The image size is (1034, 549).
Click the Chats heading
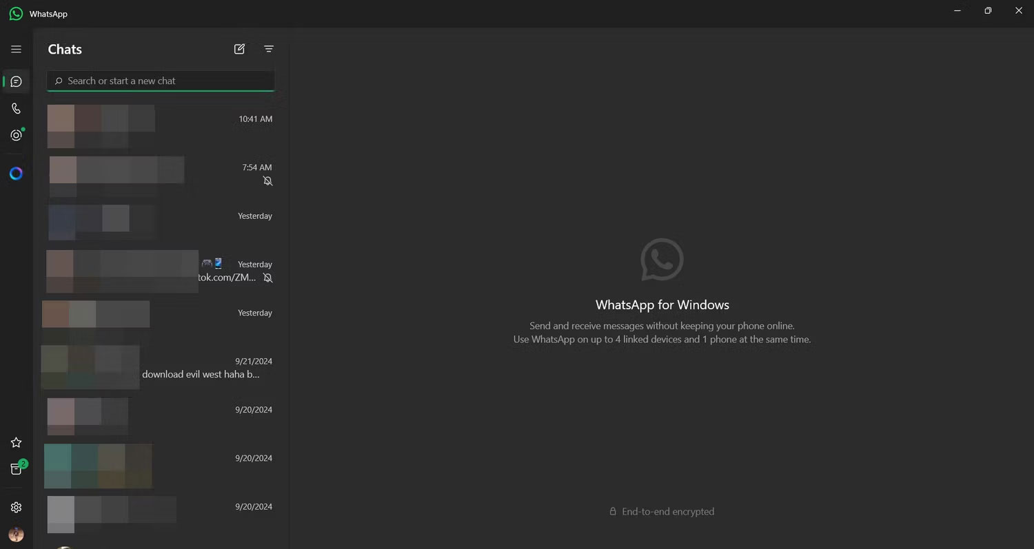pyautogui.click(x=65, y=50)
